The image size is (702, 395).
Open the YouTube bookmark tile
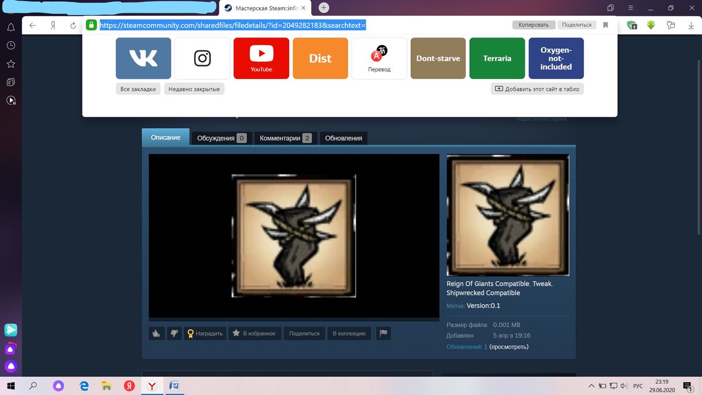261,58
